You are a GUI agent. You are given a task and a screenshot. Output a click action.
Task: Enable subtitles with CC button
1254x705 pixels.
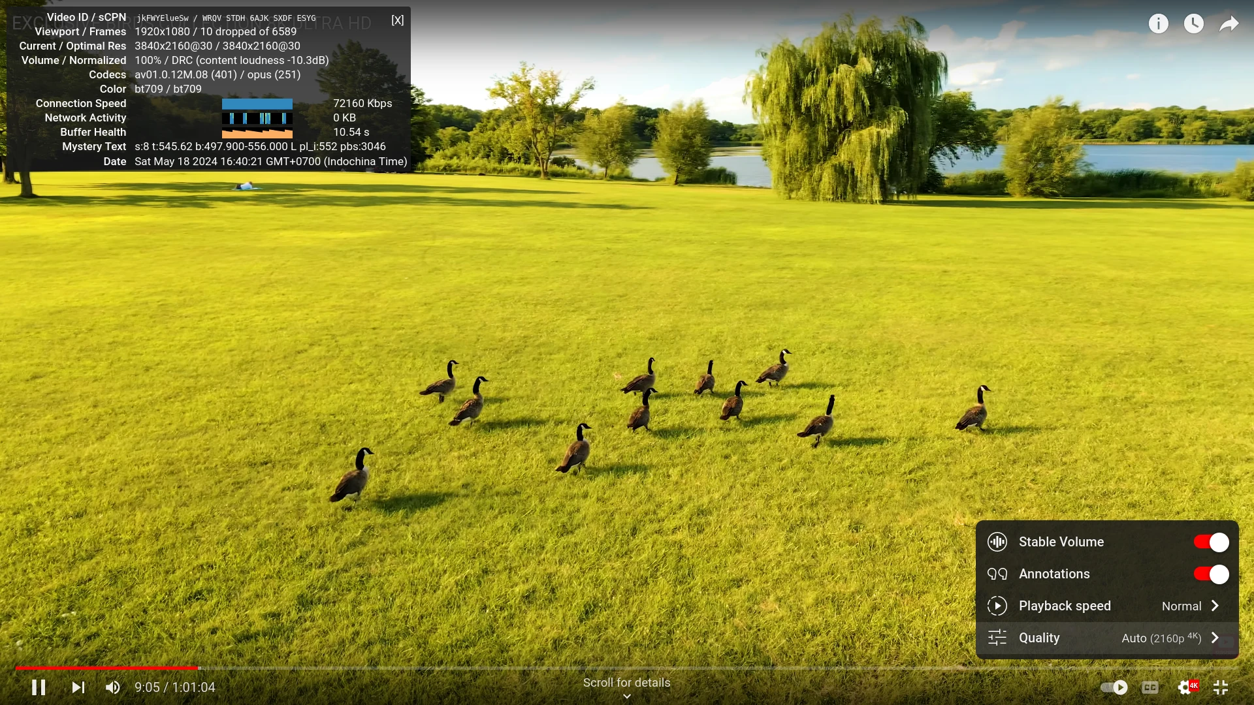click(x=1150, y=687)
